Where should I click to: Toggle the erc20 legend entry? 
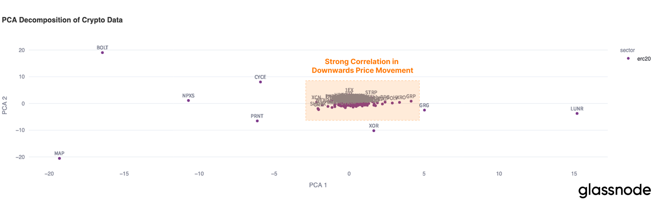639,59
